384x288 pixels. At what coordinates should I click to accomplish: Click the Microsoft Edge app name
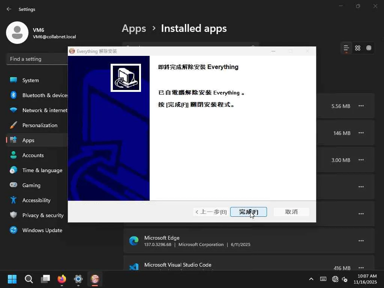point(162,238)
